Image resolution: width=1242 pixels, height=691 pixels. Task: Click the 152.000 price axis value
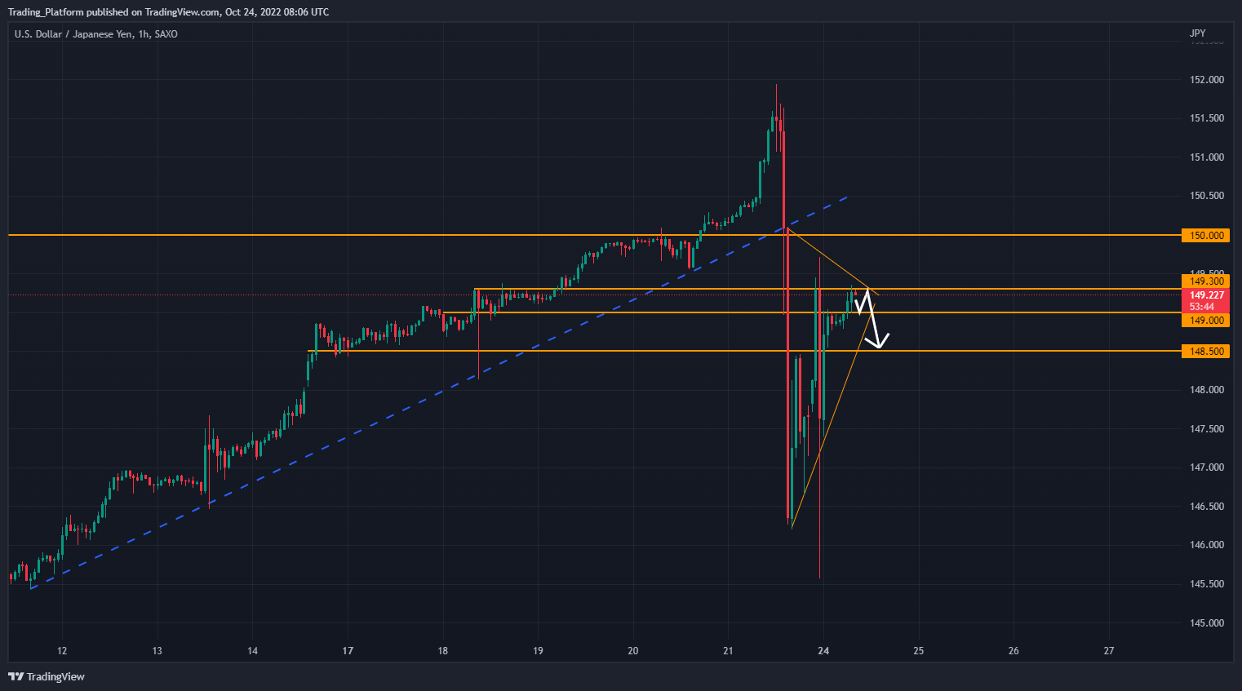[x=1207, y=80]
